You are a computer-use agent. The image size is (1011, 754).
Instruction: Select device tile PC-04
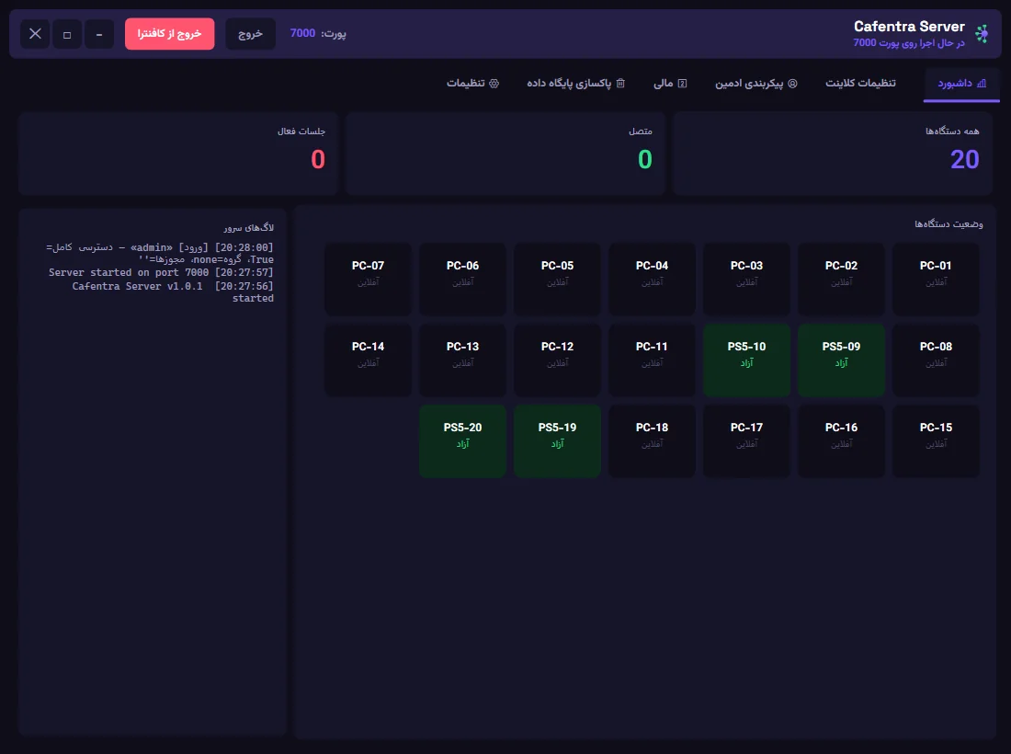(x=652, y=280)
